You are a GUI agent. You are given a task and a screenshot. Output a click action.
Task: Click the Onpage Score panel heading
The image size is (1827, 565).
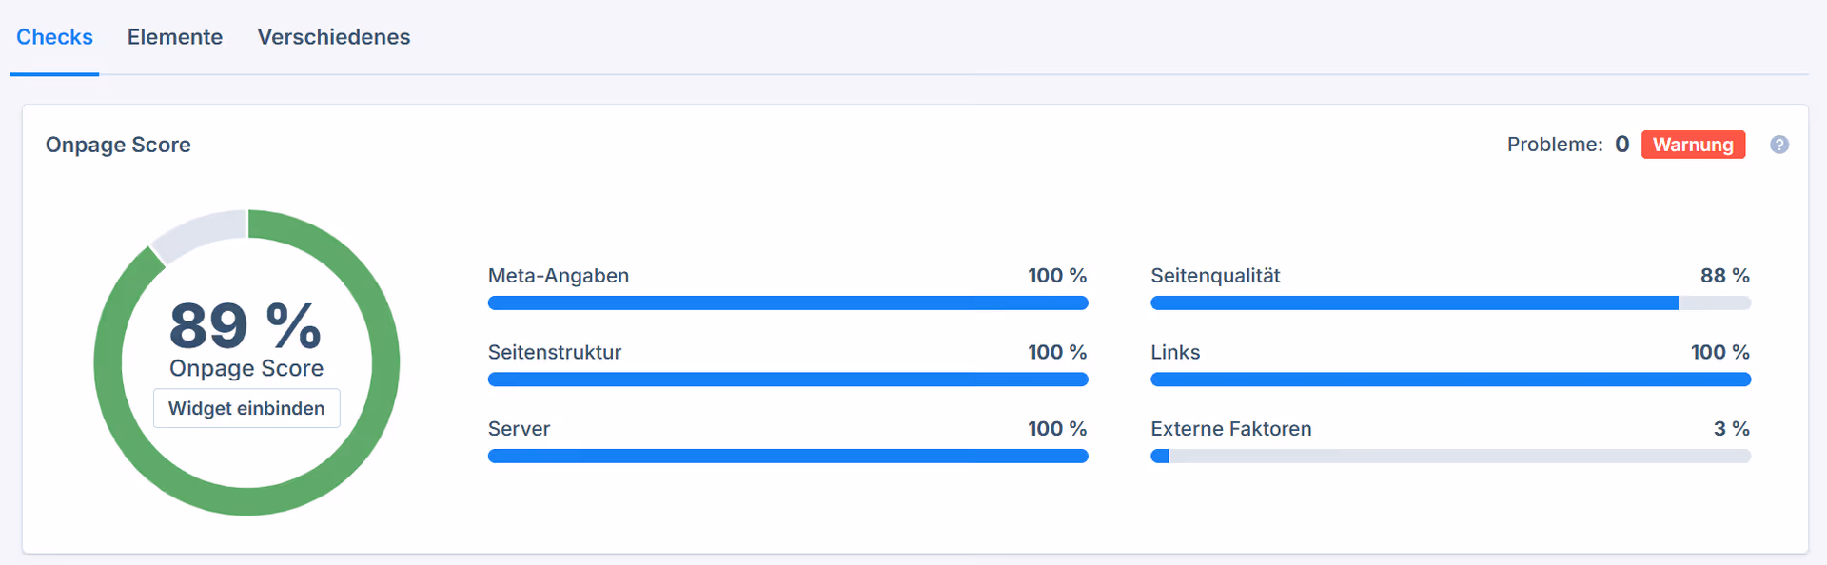[117, 145]
